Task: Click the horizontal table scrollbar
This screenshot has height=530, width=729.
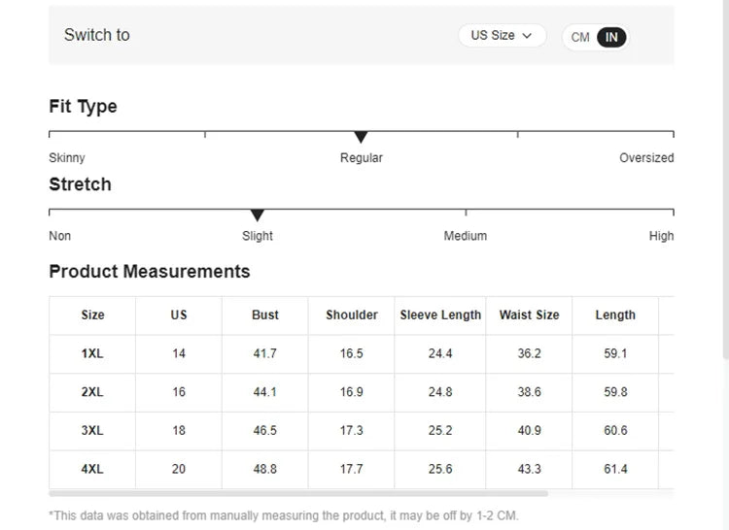Action: click(298, 494)
